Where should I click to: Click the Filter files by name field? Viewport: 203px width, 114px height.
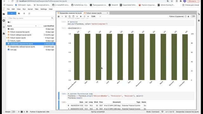(x=30, y=18)
